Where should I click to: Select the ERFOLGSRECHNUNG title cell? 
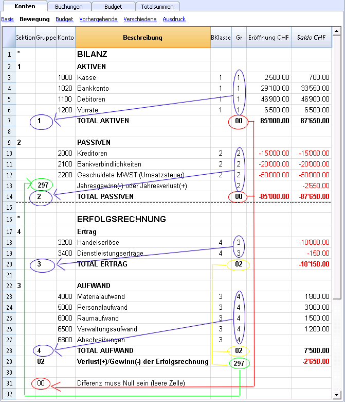[x=143, y=219]
